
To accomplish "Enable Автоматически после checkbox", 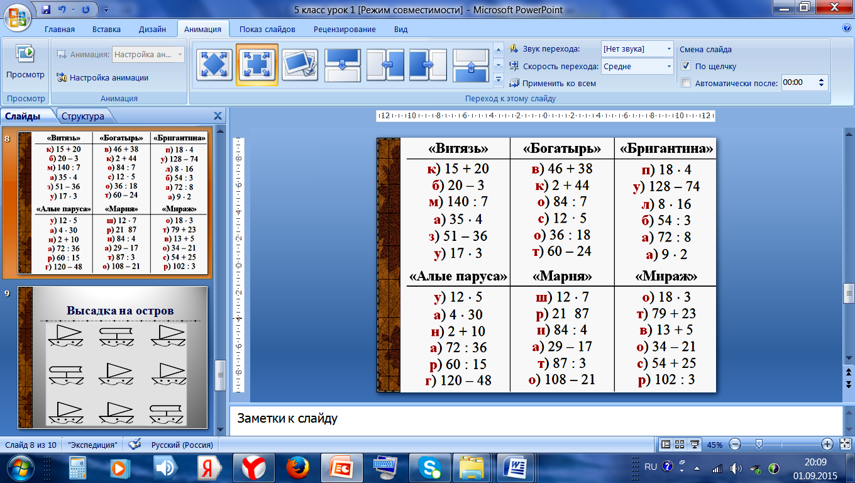I will [686, 82].
